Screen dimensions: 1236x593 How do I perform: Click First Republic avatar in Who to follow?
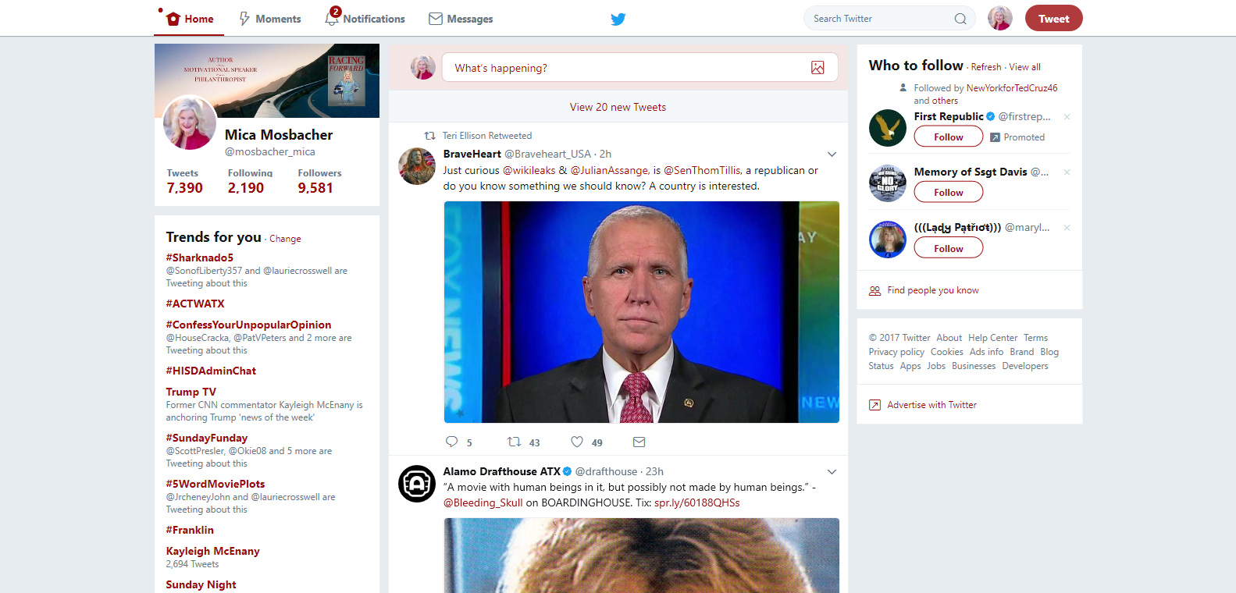pyautogui.click(x=888, y=128)
